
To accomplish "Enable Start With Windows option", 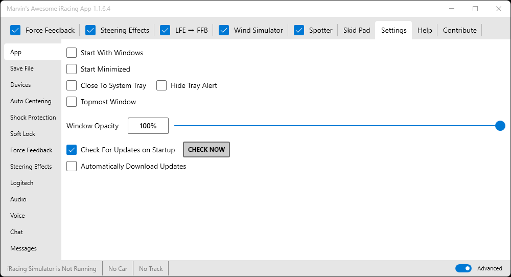I will [72, 53].
